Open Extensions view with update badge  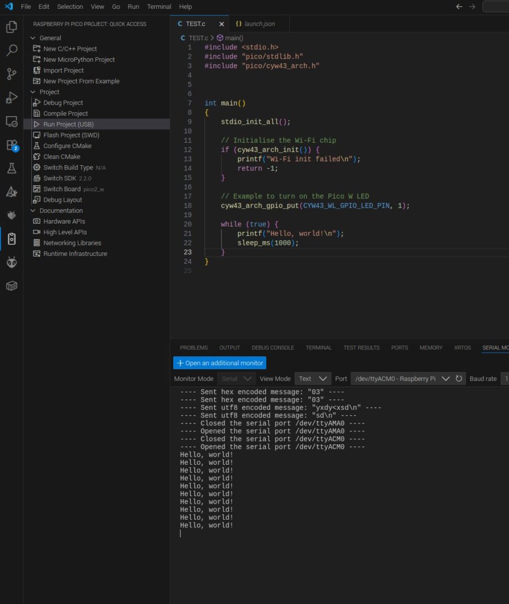pos(11,145)
